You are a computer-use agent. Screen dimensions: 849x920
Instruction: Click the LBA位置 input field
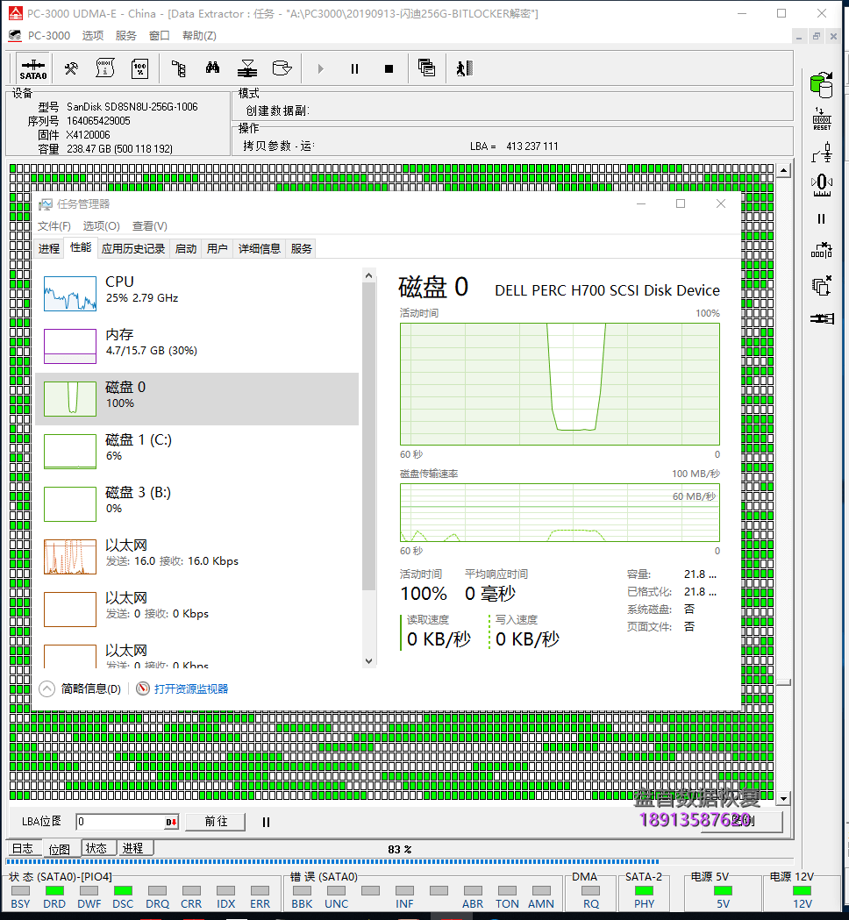pos(121,822)
